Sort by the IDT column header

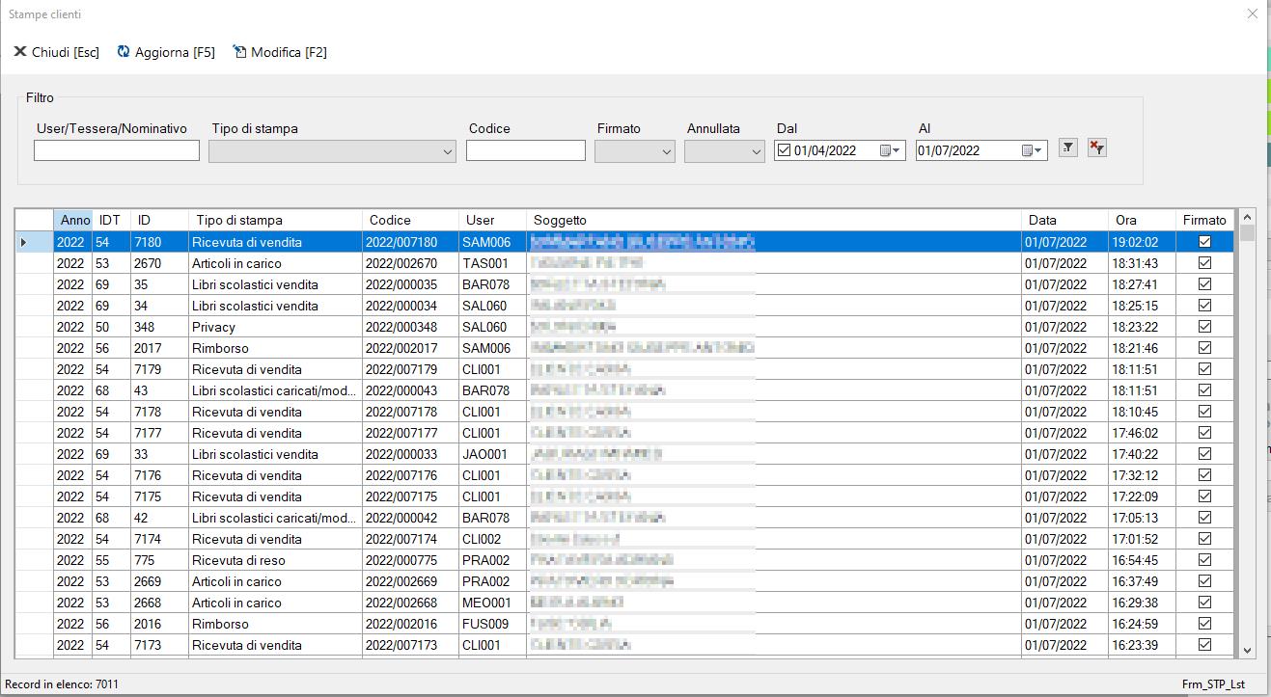coord(111,220)
